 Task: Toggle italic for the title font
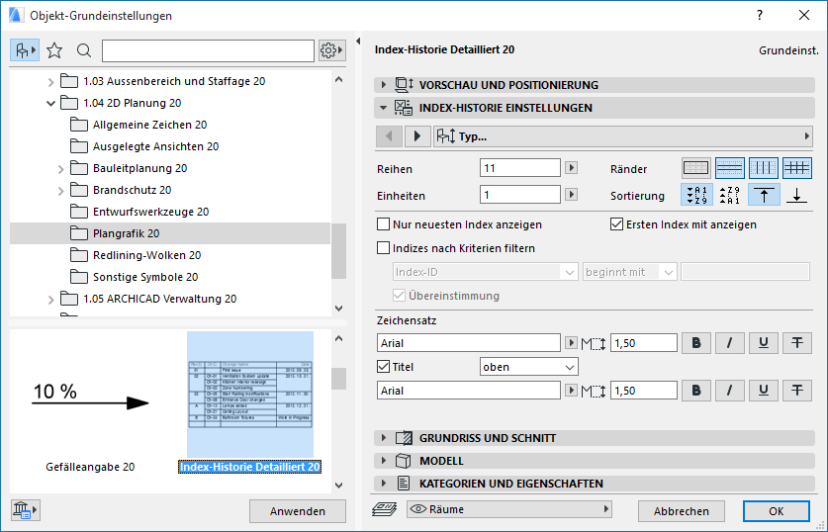tap(730, 391)
